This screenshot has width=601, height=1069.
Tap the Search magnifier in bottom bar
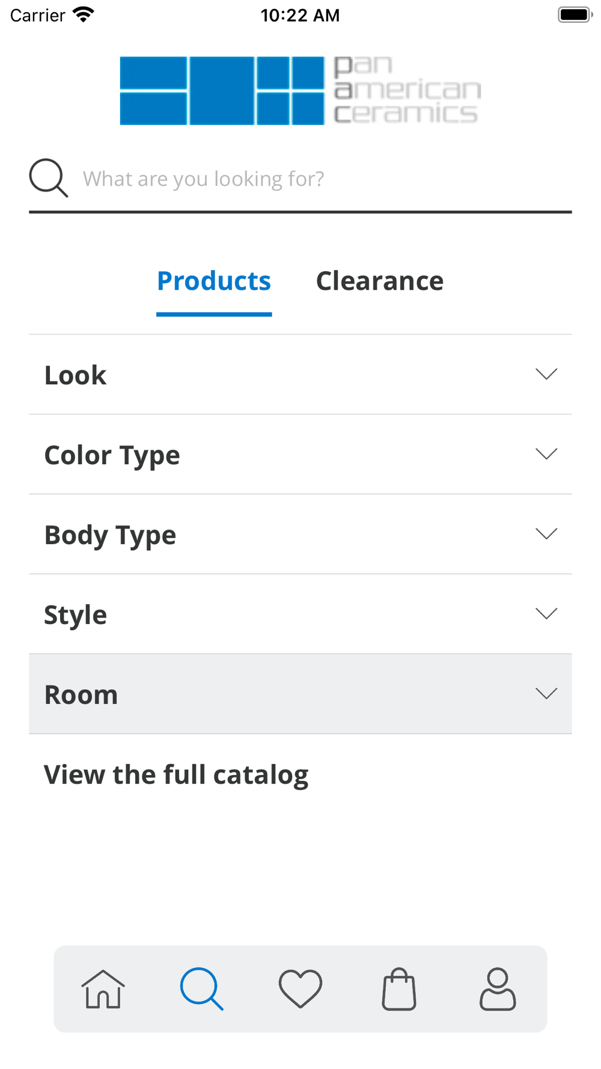(202, 989)
